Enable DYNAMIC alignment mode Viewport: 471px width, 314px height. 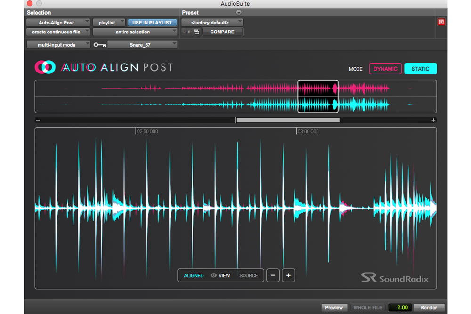[x=385, y=69]
